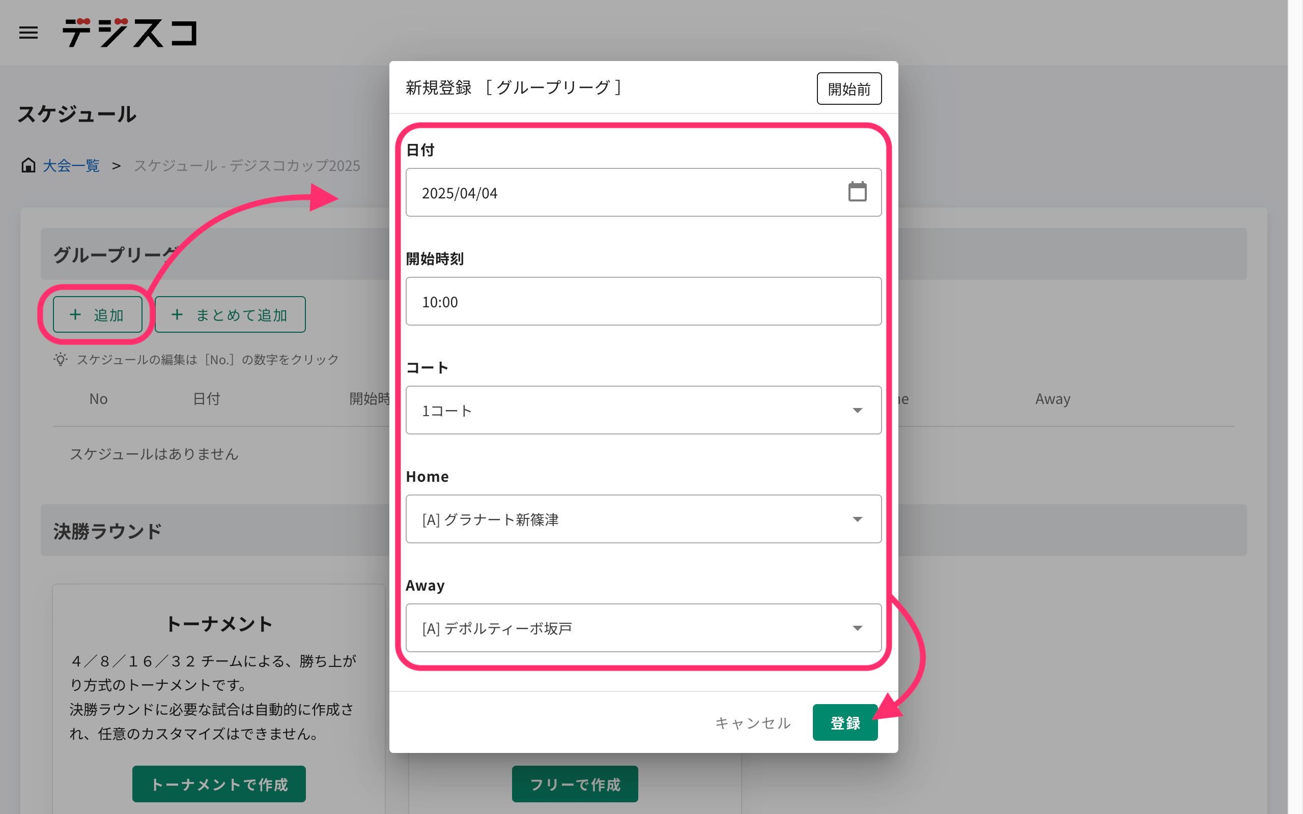The image size is (1303, 814).
Task: Open the 大会一覧 breadcrumb link
Action: click(x=71, y=165)
